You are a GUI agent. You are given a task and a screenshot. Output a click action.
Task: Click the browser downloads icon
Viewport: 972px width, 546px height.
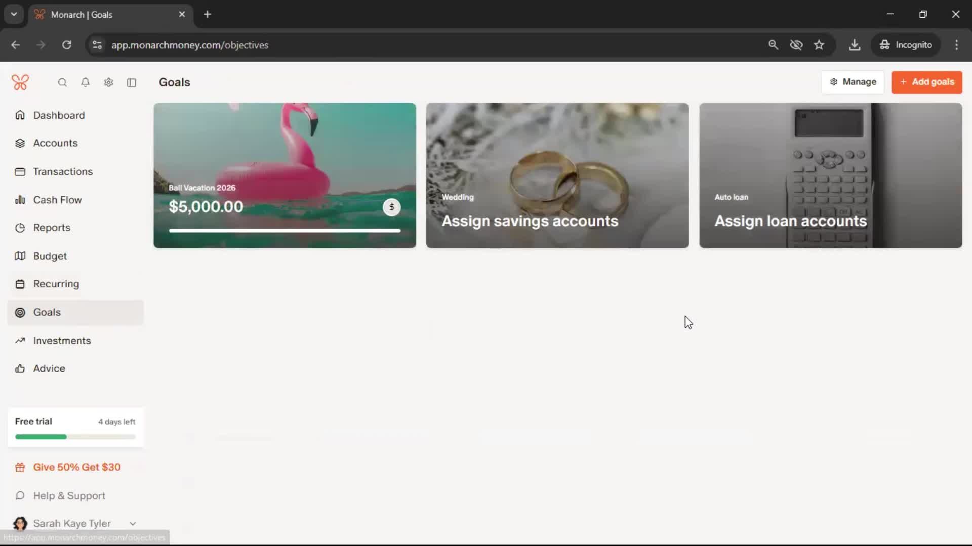point(855,45)
